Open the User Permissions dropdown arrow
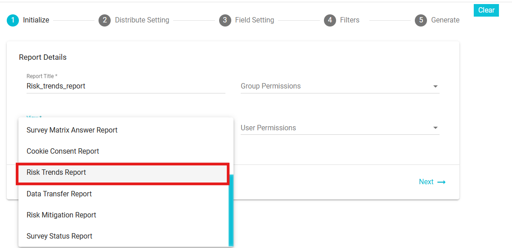512x248 pixels. point(435,128)
